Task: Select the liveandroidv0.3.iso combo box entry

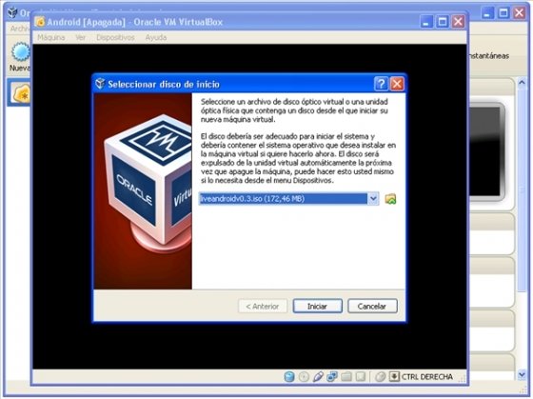Action: (x=284, y=199)
